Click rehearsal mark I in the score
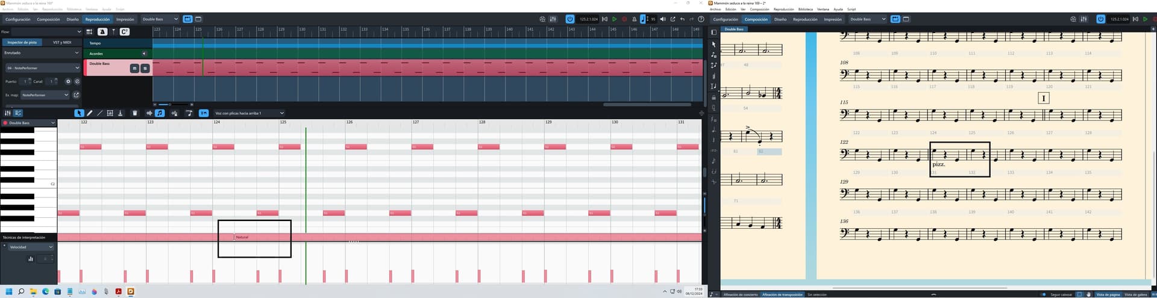Screen dimensions: 1157x298 (1044, 98)
